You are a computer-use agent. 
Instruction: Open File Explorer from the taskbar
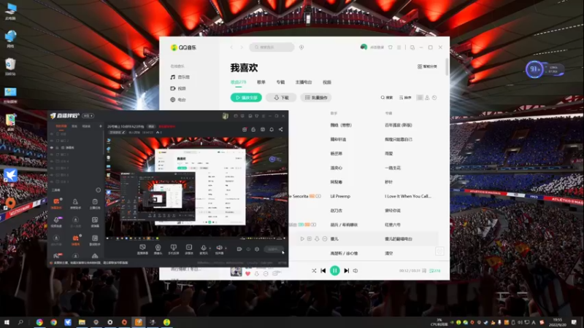82,322
